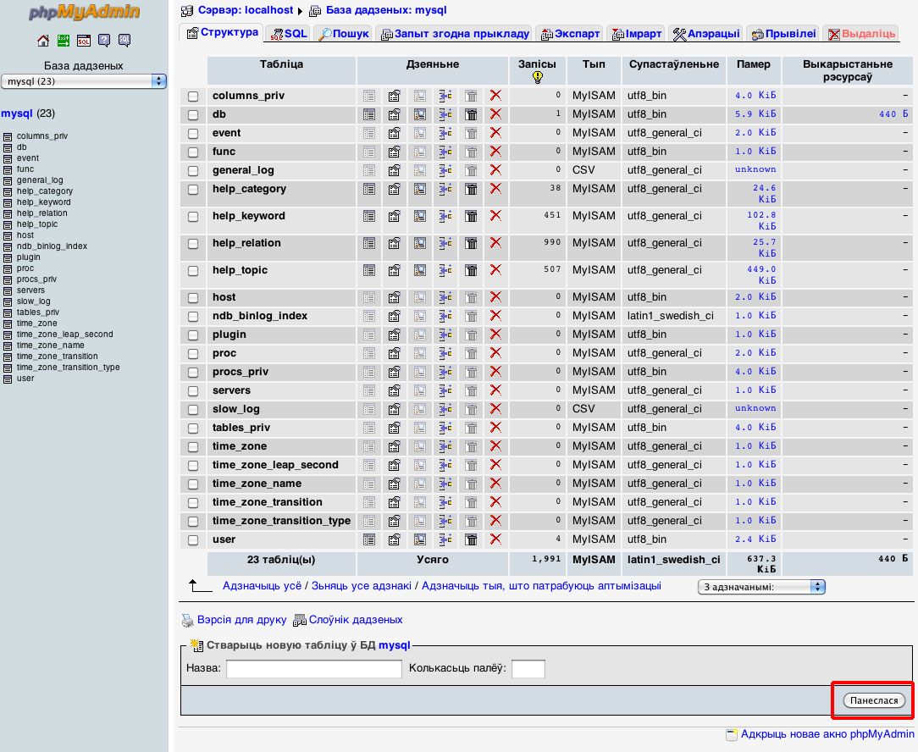Open the database selector showing mysql (23)

pos(84,81)
